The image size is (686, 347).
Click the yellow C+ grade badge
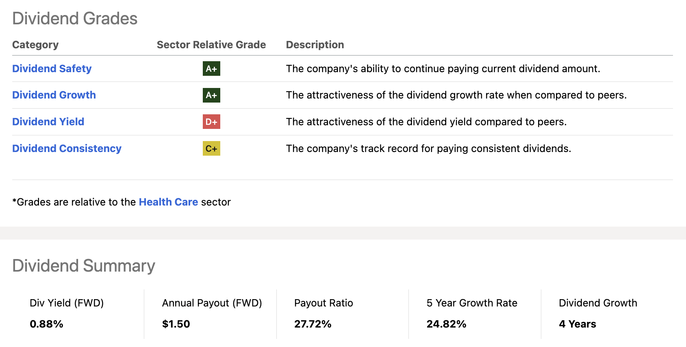(x=211, y=148)
